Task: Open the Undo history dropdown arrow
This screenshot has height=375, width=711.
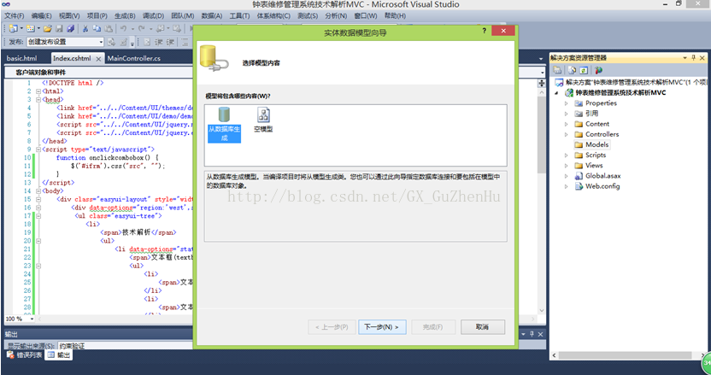Action: [x=132, y=28]
